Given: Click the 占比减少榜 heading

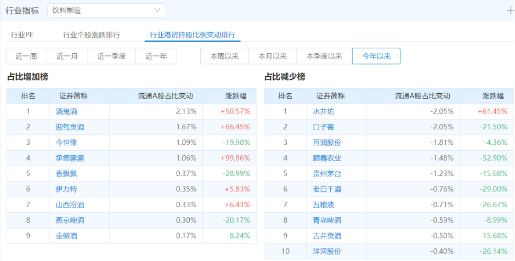Looking at the screenshot, I should [x=285, y=77].
